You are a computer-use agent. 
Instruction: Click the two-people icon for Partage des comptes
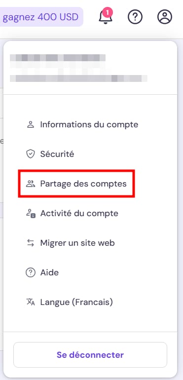coord(31,184)
